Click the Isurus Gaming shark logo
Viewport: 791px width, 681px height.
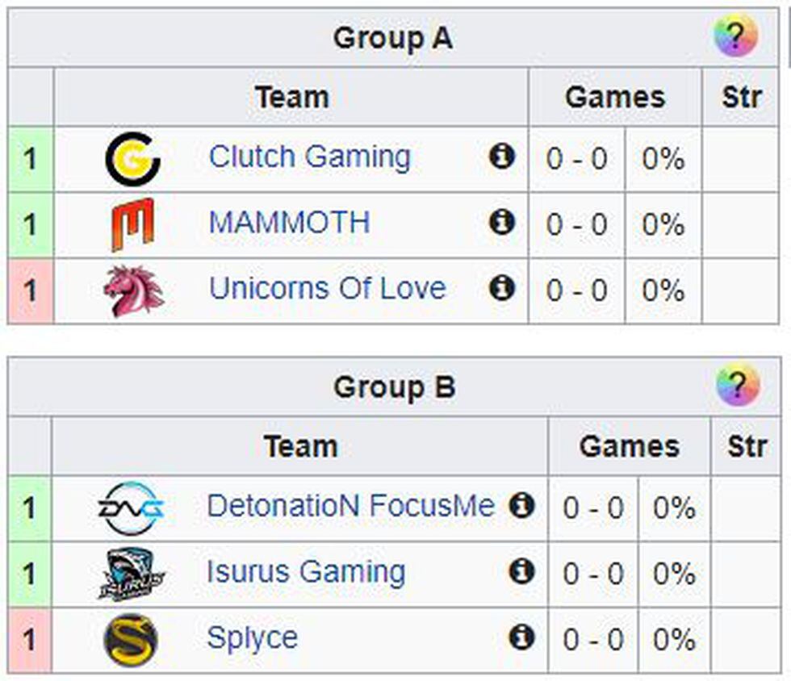click(131, 574)
